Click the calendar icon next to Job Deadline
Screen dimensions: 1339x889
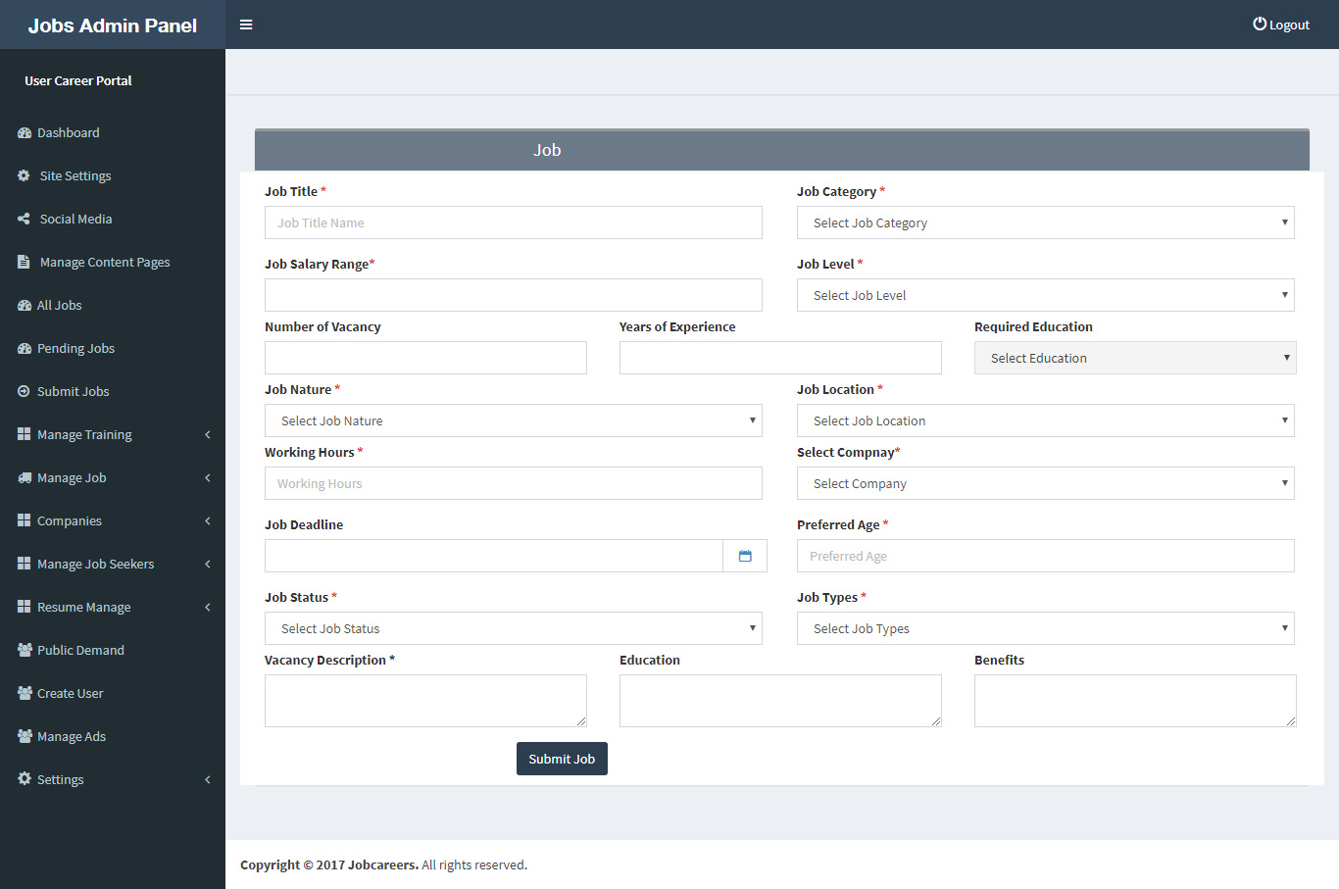click(x=745, y=555)
